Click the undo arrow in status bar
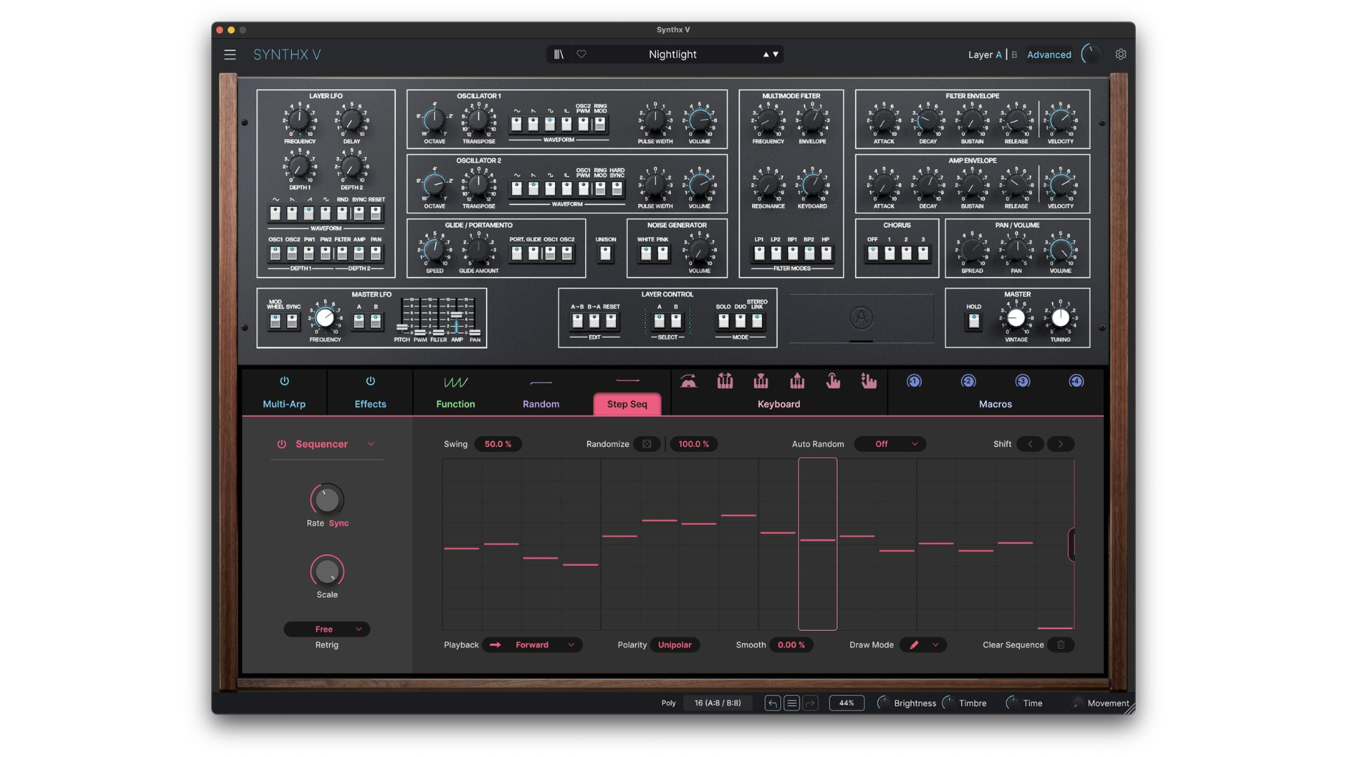The height and width of the screenshot is (757, 1347). coord(772,703)
